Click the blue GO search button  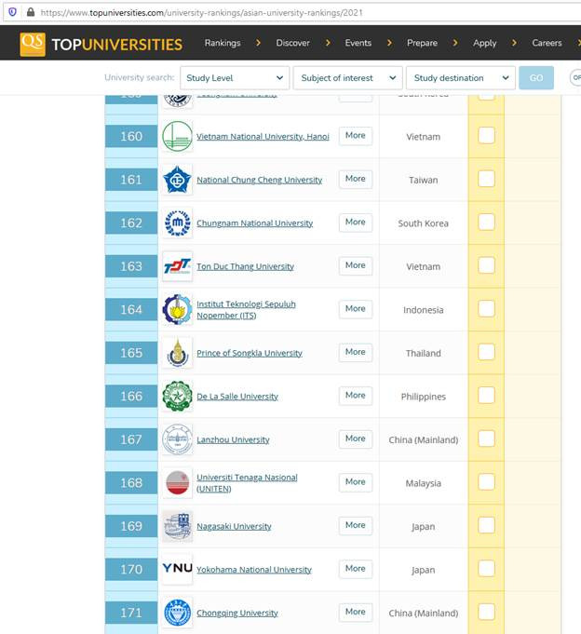point(536,78)
